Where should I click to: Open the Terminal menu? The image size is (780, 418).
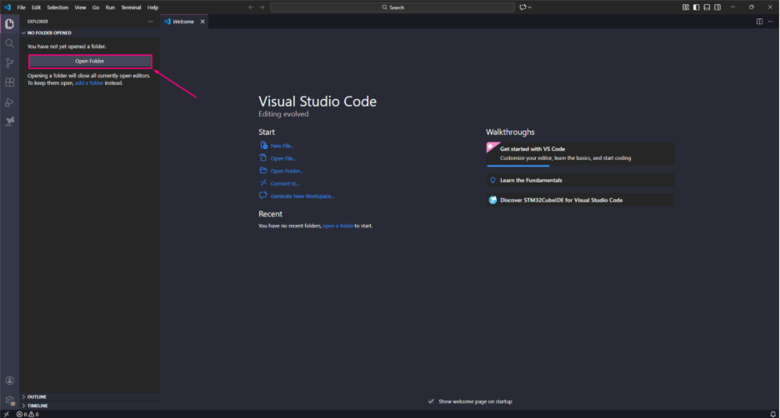(x=131, y=7)
